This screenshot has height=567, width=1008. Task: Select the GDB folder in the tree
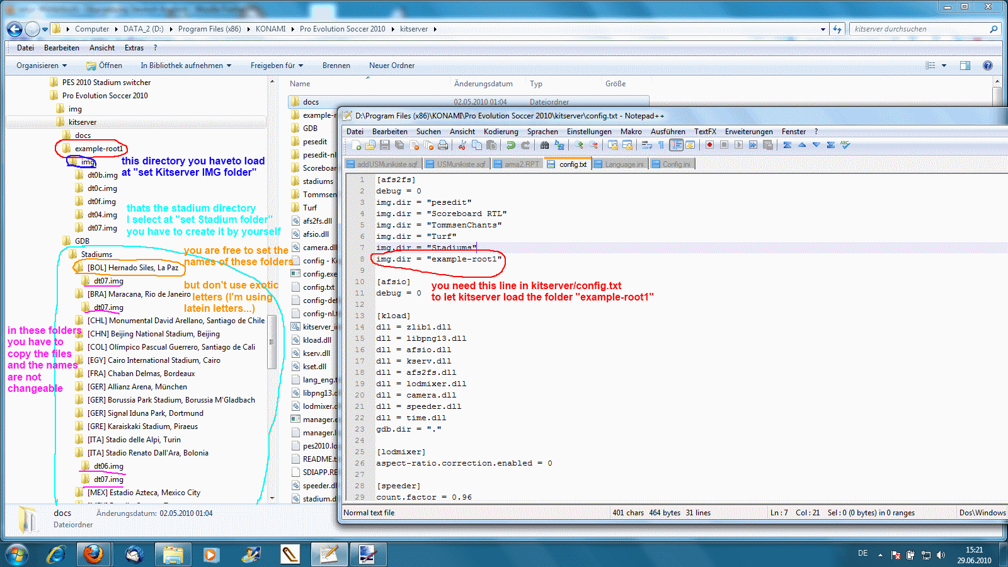point(82,241)
